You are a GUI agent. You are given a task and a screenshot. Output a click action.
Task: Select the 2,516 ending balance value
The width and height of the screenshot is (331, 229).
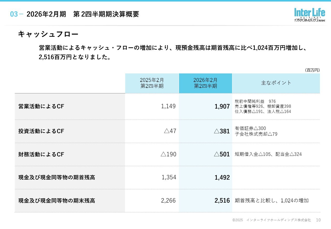[x=222, y=201]
